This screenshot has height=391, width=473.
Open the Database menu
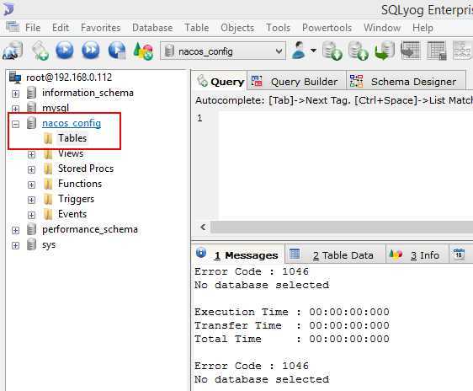(x=152, y=28)
